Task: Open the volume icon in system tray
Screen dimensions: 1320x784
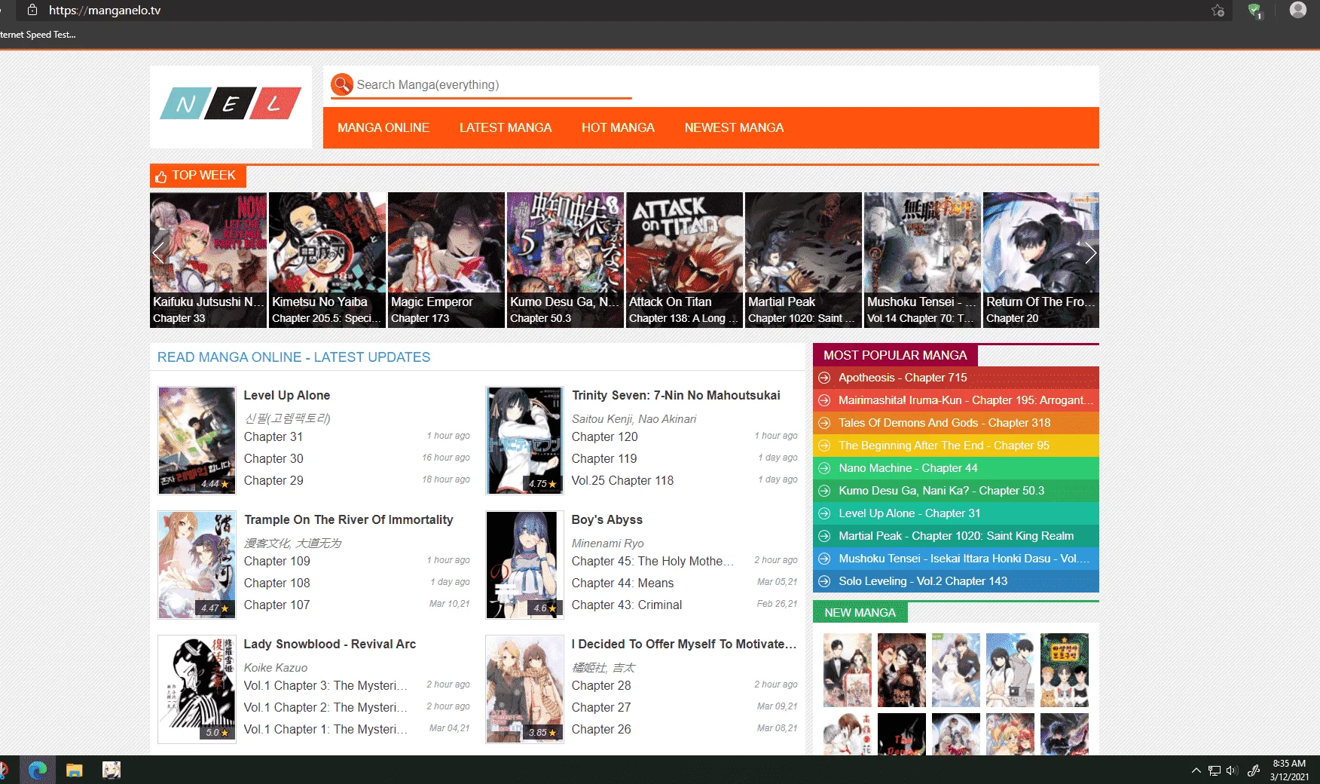Action: (x=1232, y=770)
